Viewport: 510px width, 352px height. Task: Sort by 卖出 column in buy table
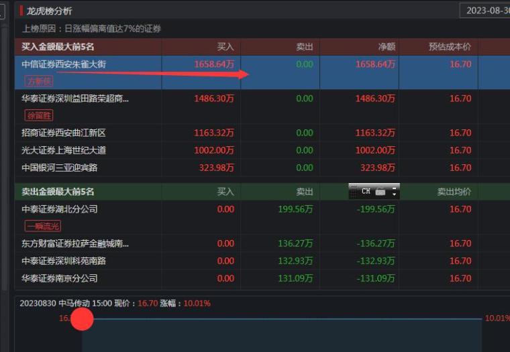click(305, 47)
